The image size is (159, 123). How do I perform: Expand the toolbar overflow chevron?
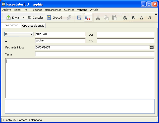[x=156, y=14]
